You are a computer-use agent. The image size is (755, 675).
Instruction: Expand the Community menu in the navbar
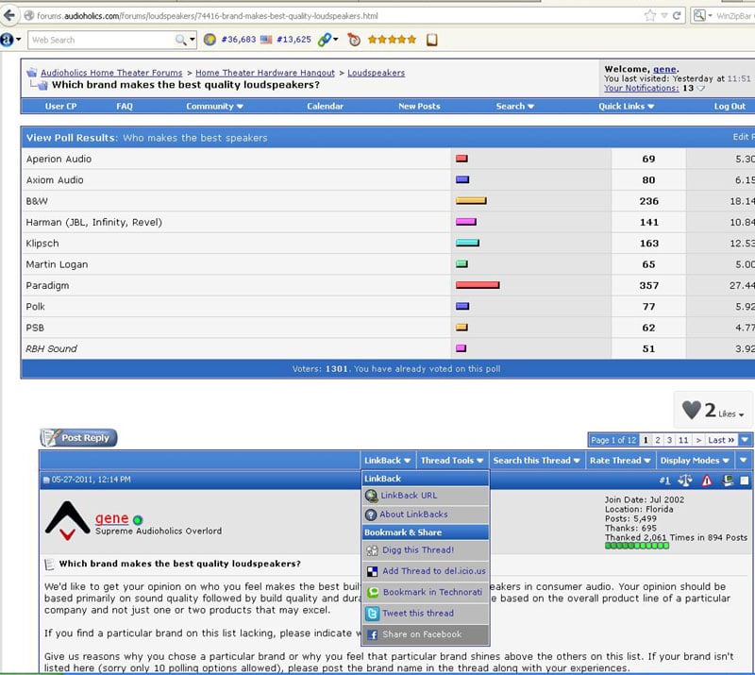[214, 107]
